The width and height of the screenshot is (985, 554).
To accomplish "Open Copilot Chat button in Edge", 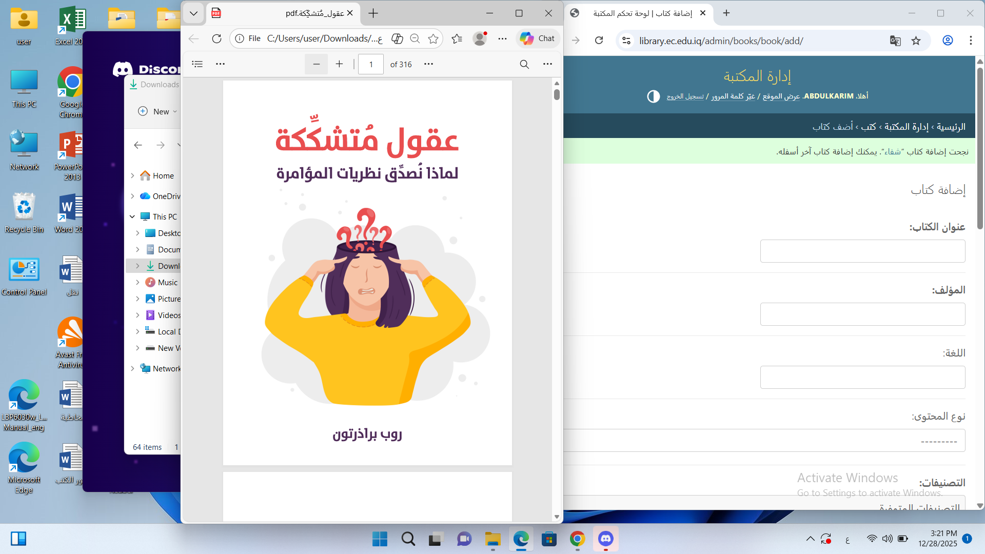I will [x=537, y=38].
